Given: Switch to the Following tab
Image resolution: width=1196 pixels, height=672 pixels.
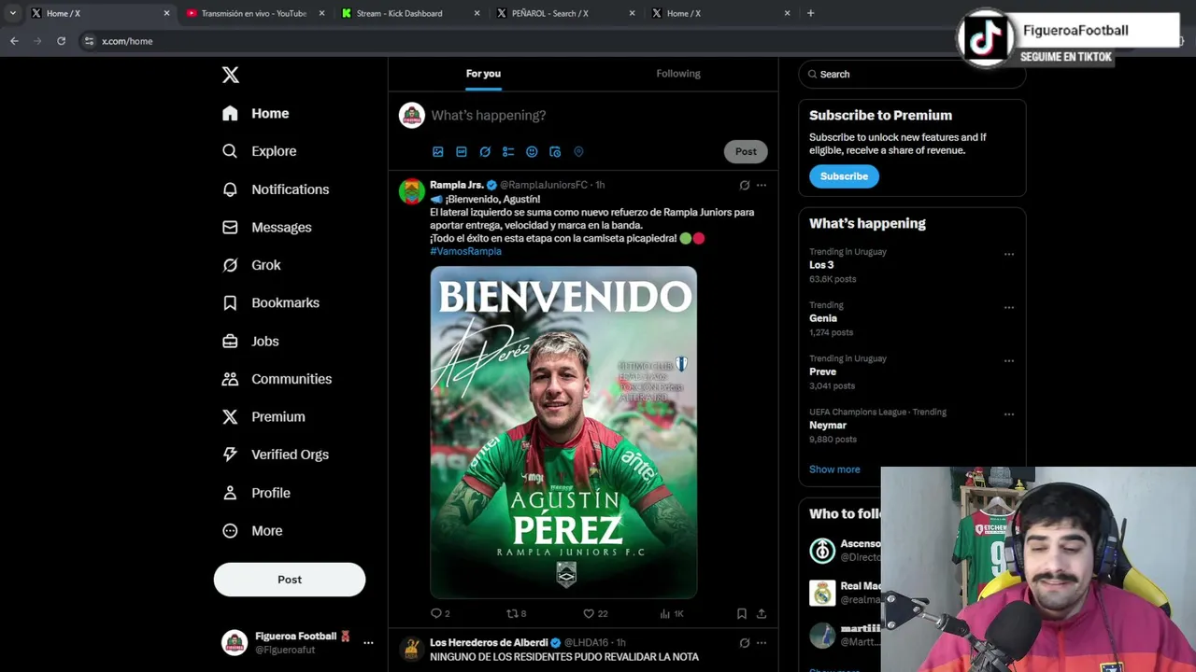Looking at the screenshot, I should [x=678, y=74].
